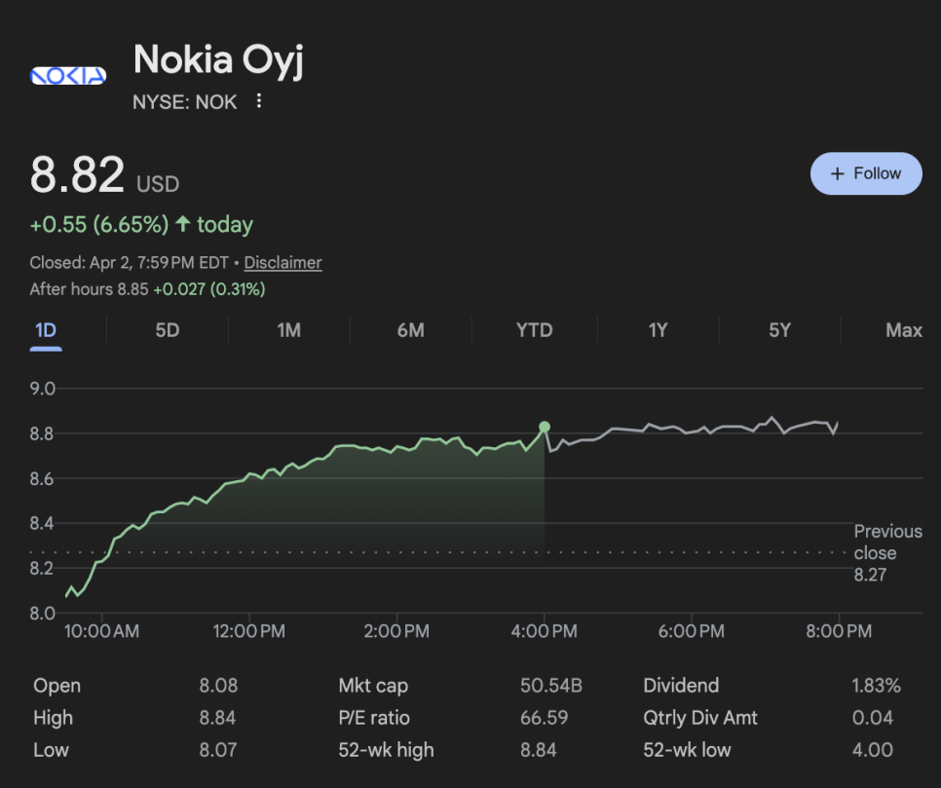
Task: Click the Mkt cap value 50.54B
Action: coord(550,686)
